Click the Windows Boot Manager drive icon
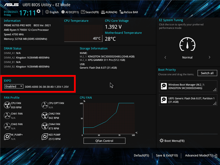Screen dimensions: 220x165 [164, 86]
